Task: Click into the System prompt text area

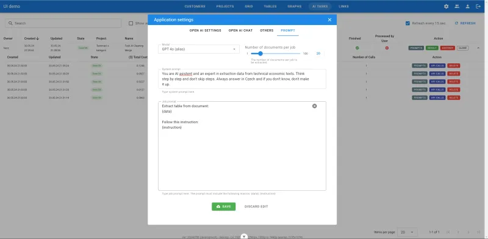Action: 242,79
